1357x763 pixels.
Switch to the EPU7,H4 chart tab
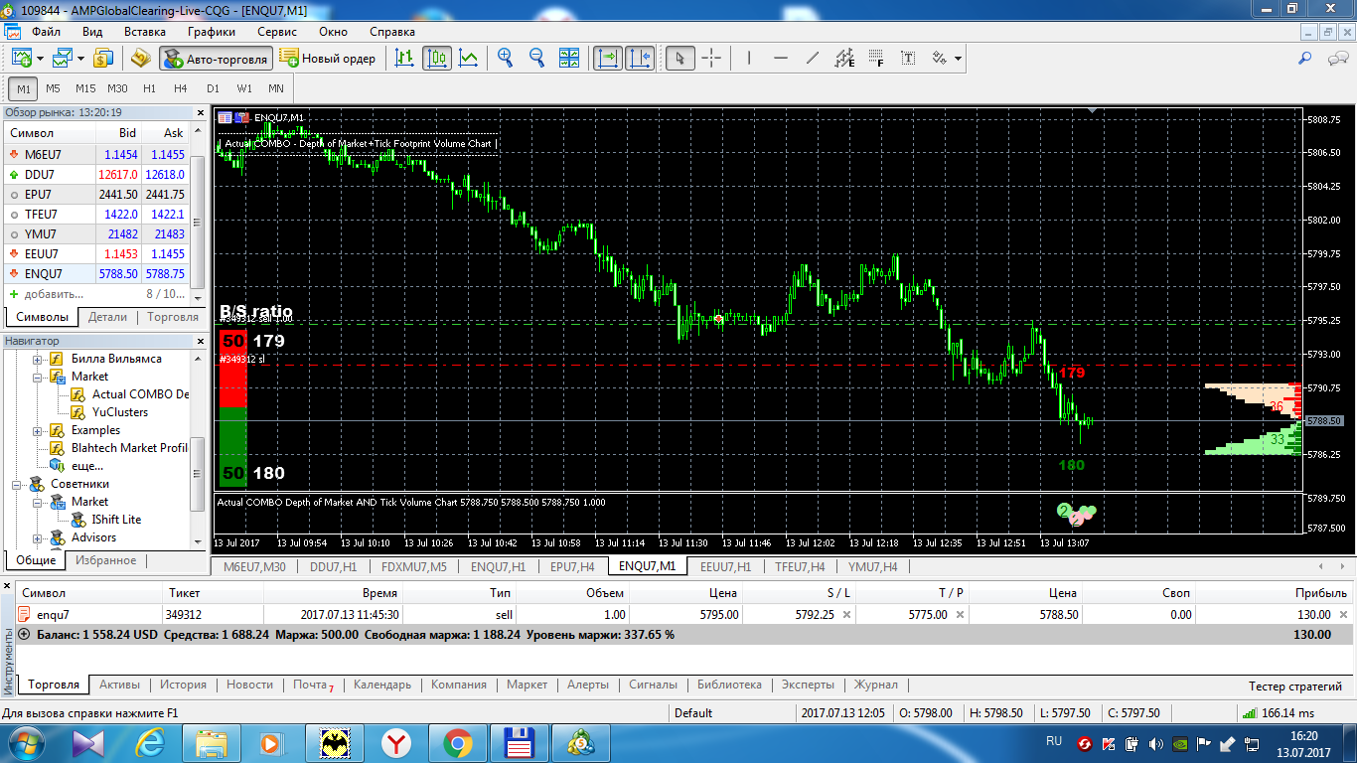(x=572, y=566)
